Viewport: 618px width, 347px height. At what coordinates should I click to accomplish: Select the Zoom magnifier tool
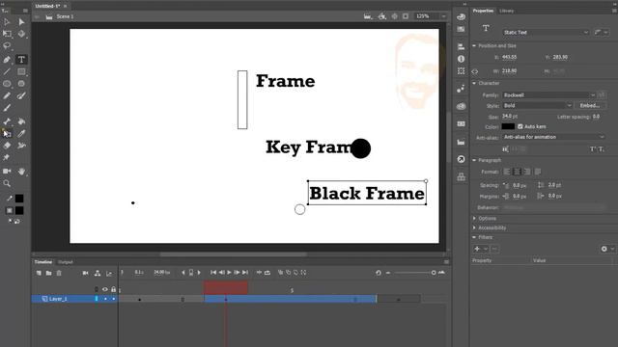tap(7, 183)
